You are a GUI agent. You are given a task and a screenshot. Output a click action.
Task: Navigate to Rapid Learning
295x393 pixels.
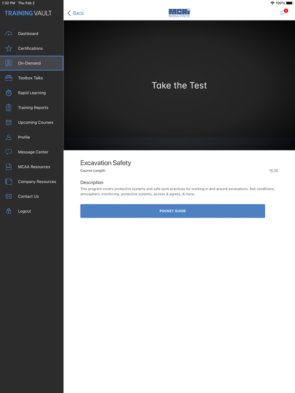tap(32, 93)
